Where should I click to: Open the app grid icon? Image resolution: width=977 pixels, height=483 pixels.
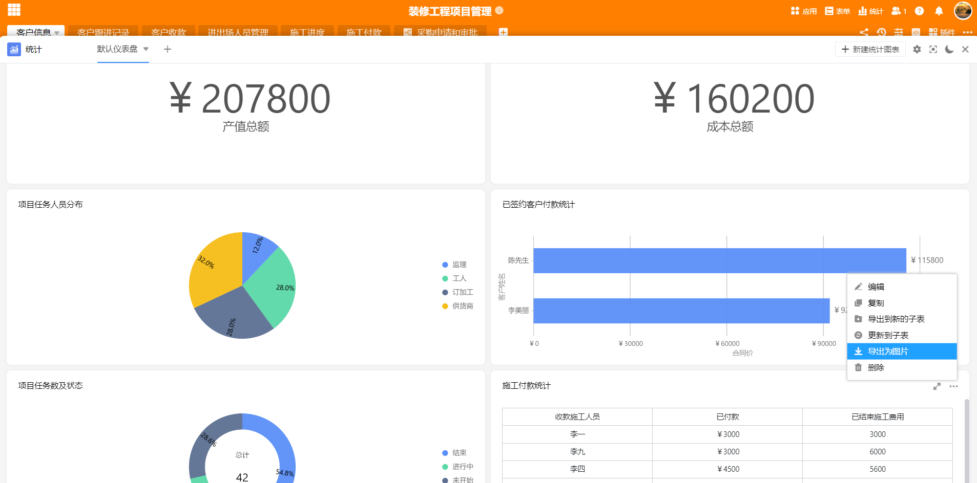(x=14, y=10)
